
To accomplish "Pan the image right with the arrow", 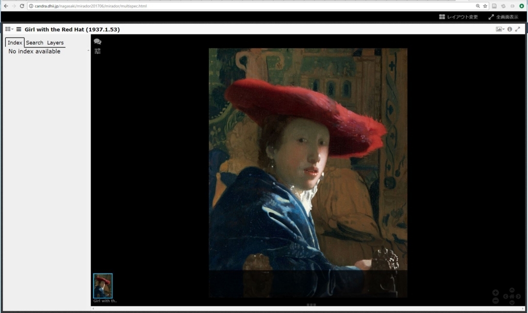I will point(518,297).
